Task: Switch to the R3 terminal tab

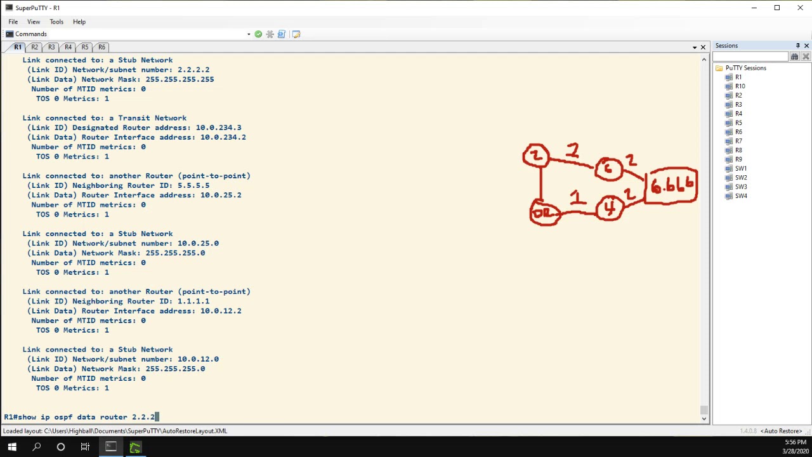Action: [x=51, y=48]
